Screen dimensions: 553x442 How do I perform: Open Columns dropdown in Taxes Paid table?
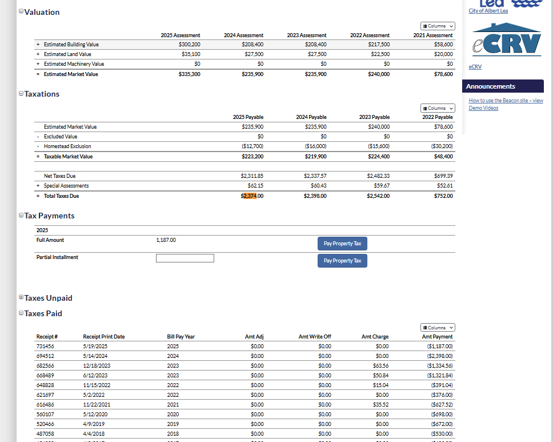click(x=438, y=328)
